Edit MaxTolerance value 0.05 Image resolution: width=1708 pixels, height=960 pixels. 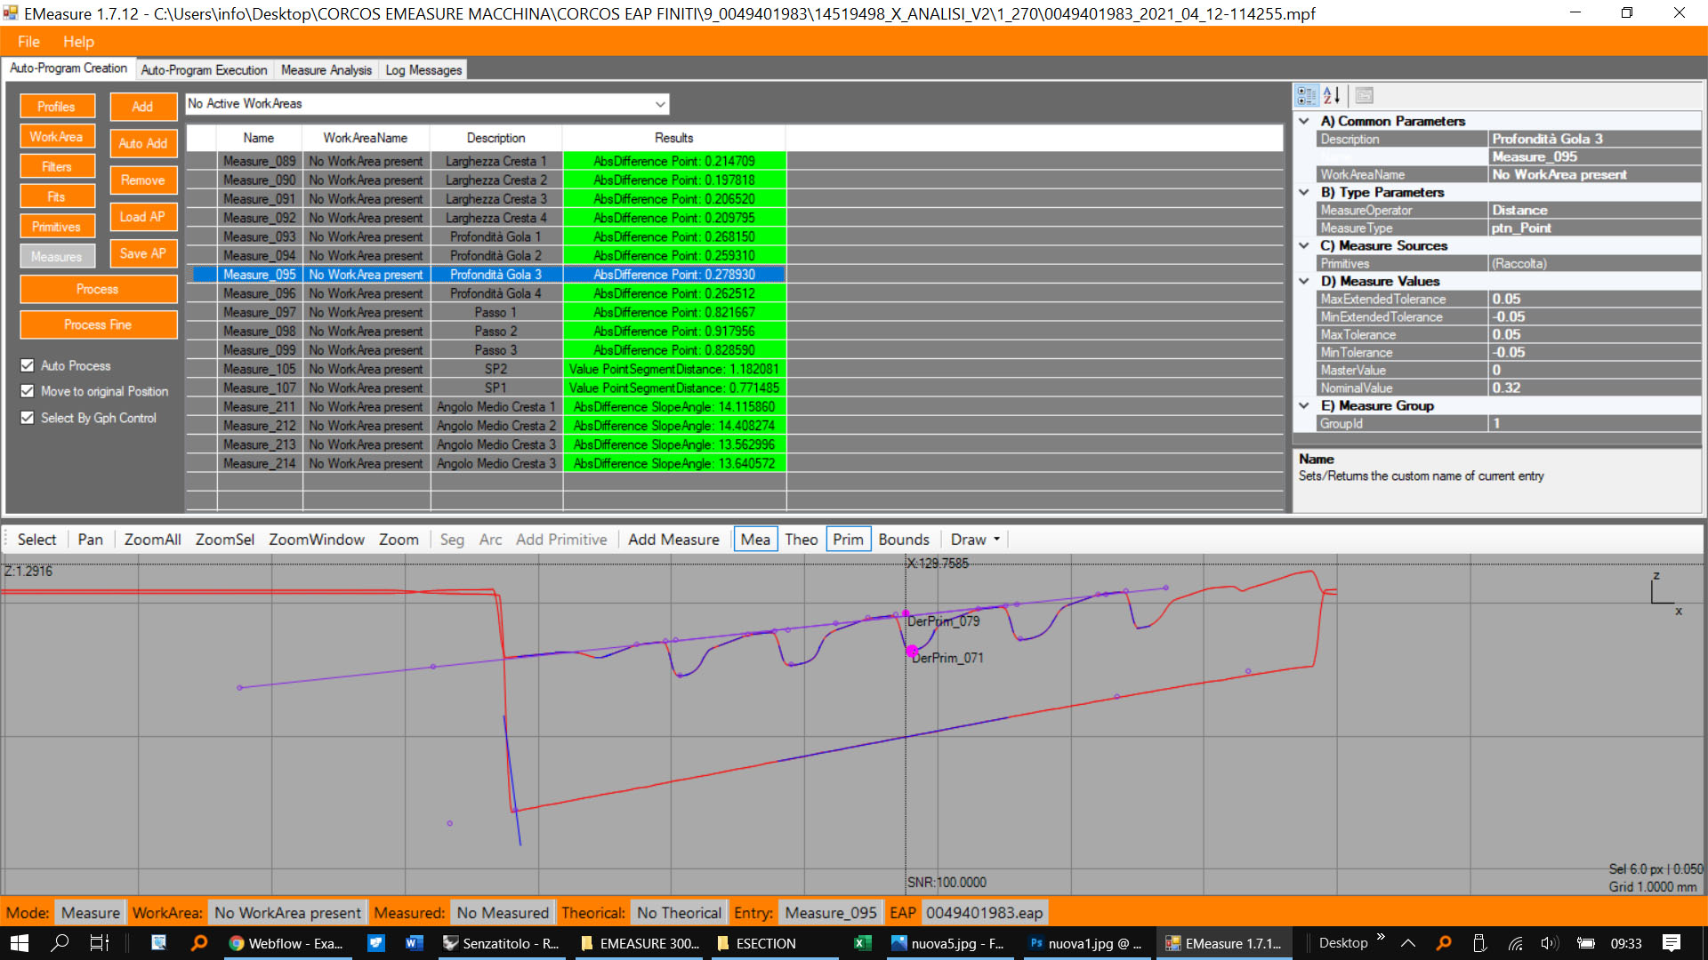click(1594, 334)
